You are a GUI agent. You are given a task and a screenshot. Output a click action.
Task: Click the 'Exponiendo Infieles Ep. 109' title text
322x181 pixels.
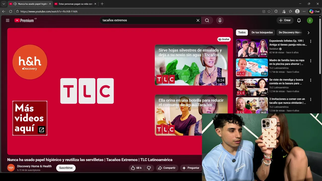288,43
